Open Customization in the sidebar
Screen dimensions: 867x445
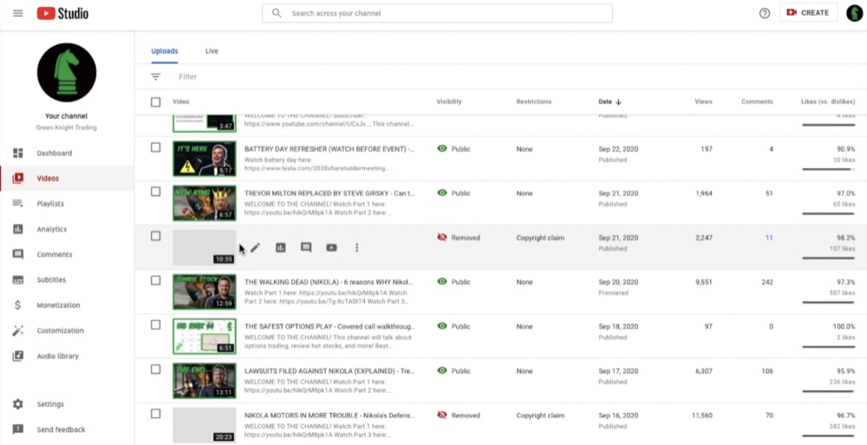[67, 331]
